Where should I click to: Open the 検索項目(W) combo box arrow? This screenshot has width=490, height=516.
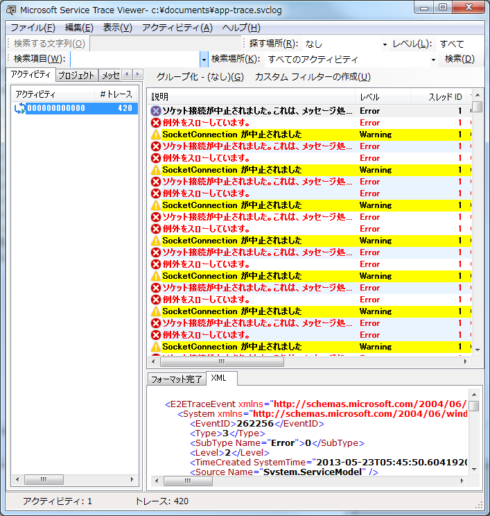coord(204,60)
